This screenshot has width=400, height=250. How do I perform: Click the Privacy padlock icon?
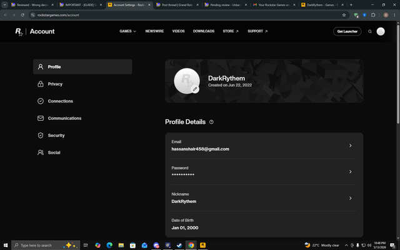tap(41, 84)
